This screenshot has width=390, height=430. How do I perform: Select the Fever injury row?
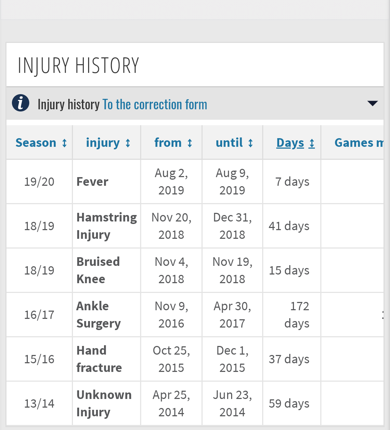pyautogui.click(x=195, y=181)
